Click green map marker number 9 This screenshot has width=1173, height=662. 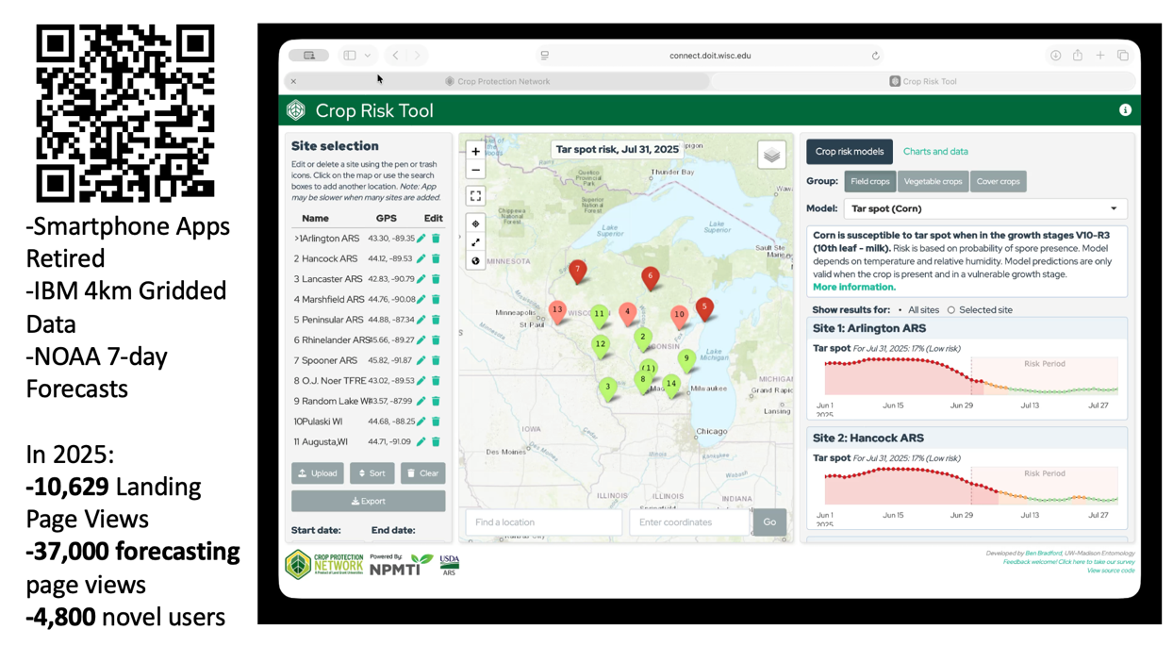686,359
